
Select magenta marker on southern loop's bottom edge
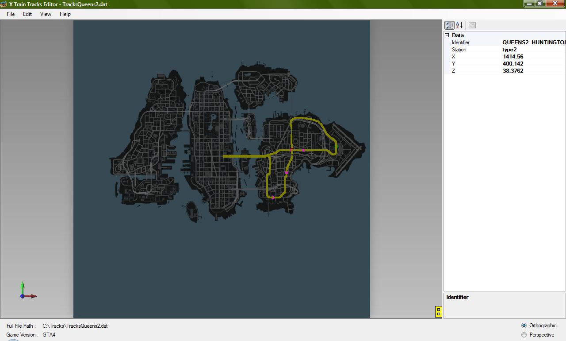coord(273,198)
